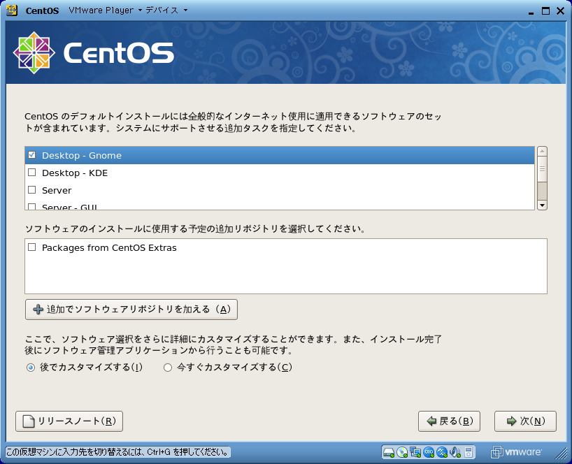
Task: Uncheck the Desktop - Gnome checkbox
Action: pos(32,155)
